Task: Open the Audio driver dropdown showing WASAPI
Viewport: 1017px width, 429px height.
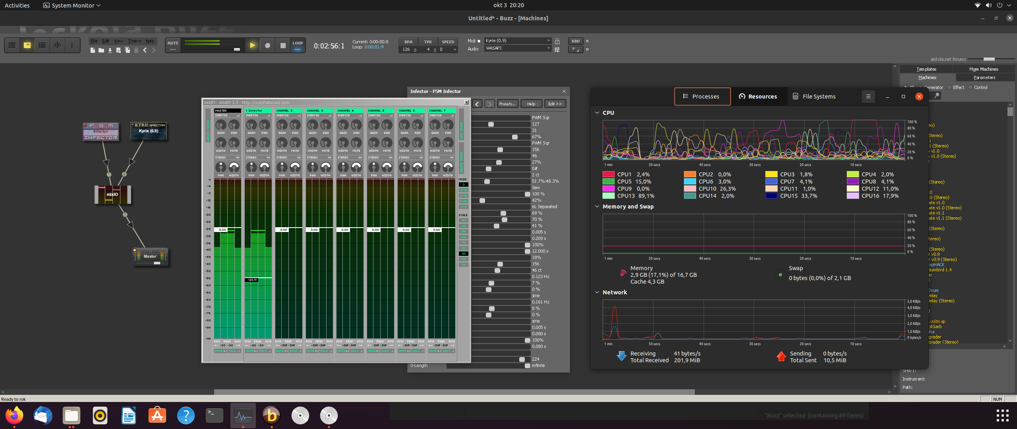Action: 518,48
